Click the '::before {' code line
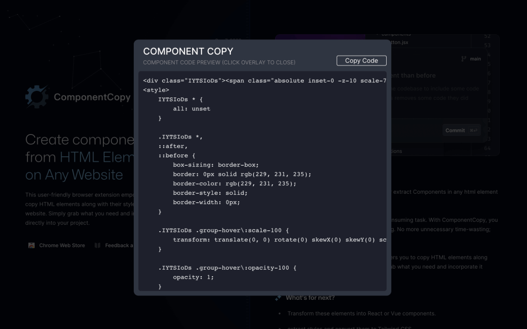527x329 pixels. 177,155
